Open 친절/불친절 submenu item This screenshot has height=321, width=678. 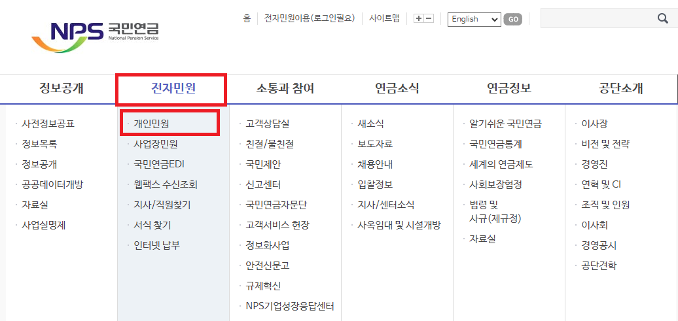pos(270,144)
